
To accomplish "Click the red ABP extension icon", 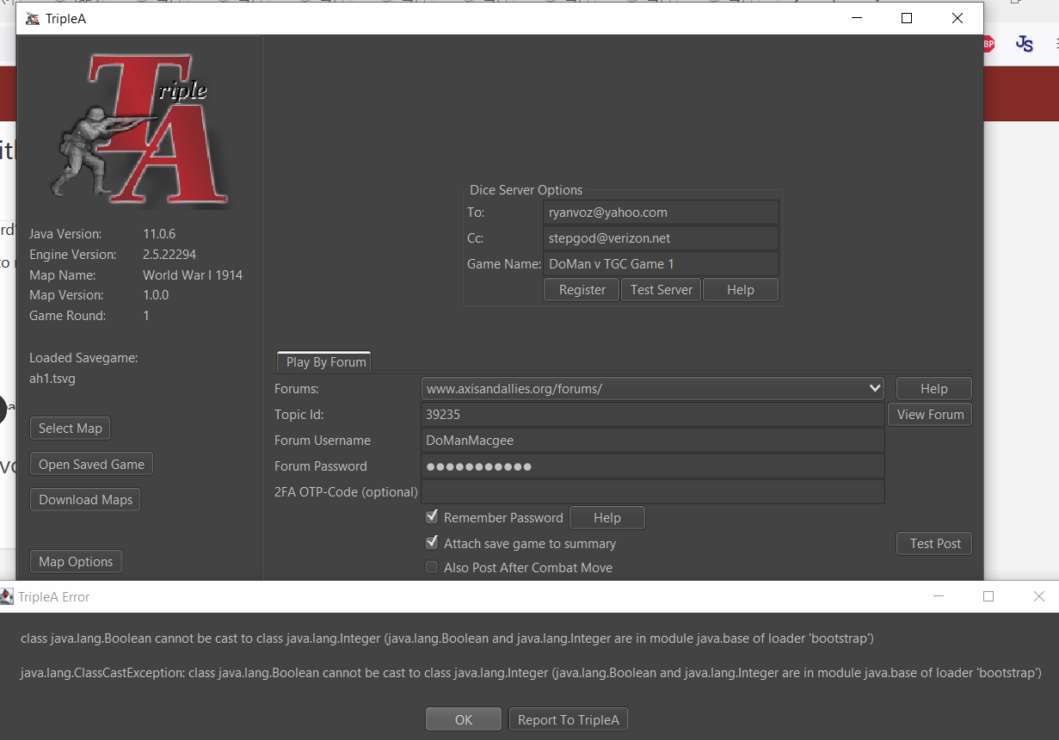I will click(x=988, y=44).
